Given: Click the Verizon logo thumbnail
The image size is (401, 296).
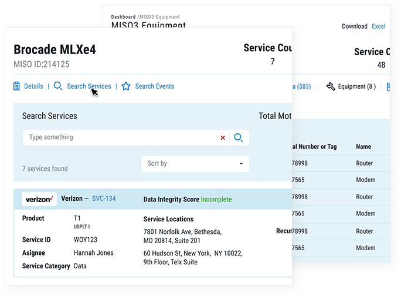Looking at the screenshot, I should pos(39,199).
